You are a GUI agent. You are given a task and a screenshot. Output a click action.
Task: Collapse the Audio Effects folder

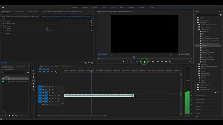coord(196,22)
